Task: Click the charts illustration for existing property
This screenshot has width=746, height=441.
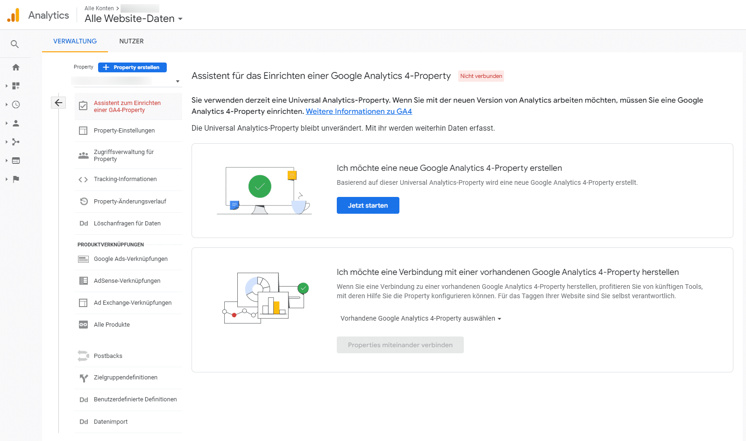Action: tap(265, 298)
